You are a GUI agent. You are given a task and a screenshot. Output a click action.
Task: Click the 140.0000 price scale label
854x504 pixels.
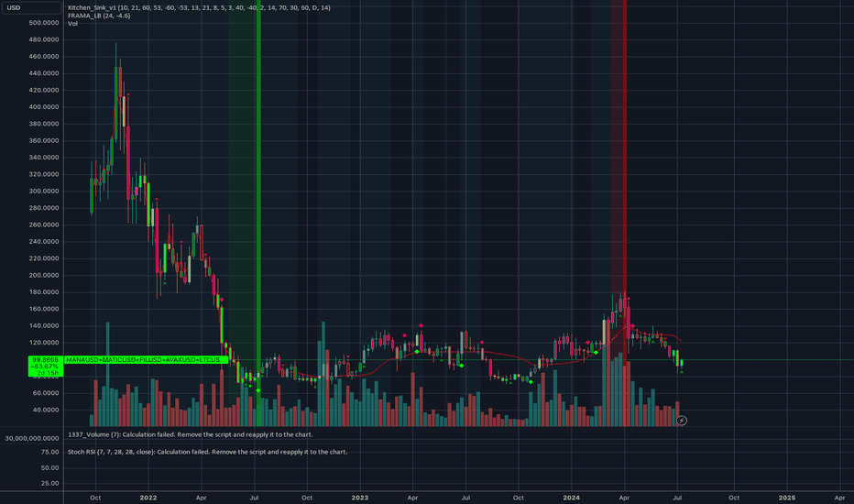[x=44, y=326]
